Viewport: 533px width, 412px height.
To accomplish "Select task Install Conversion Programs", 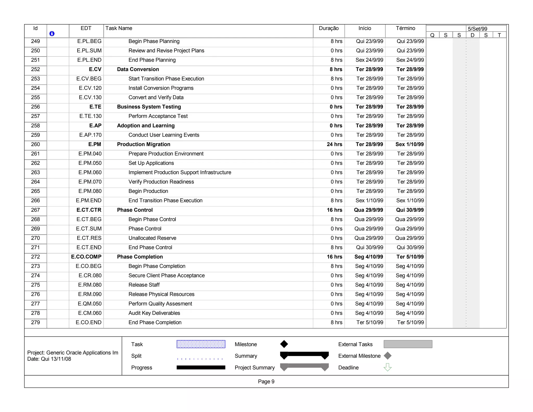I will [161, 88].
